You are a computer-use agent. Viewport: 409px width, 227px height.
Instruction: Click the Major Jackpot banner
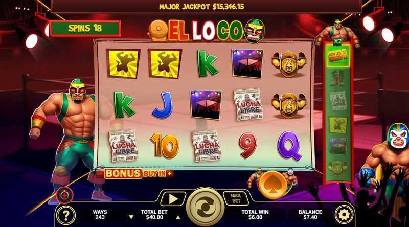pyautogui.click(x=201, y=7)
